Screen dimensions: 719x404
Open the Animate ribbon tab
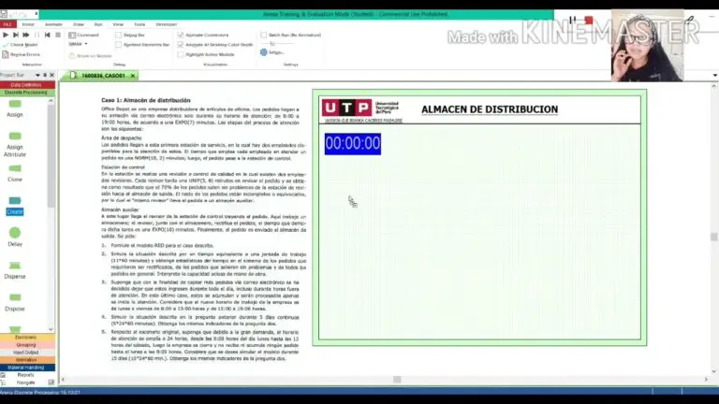click(x=53, y=24)
